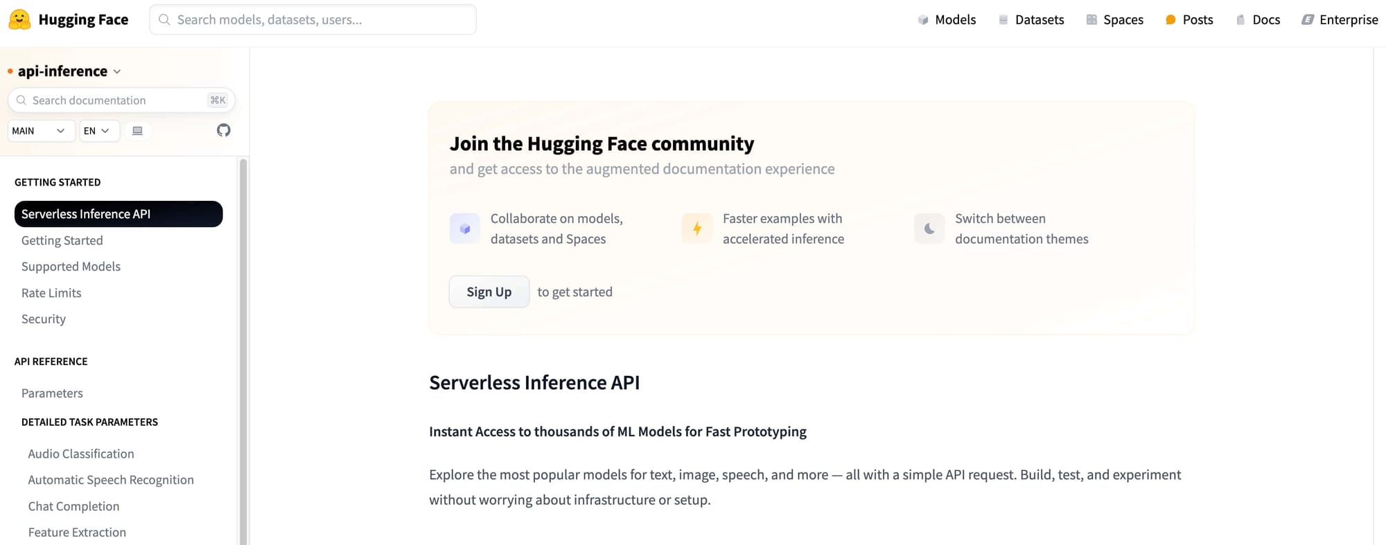
Task: Click the Serverless Inference API page heading
Action: click(534, 382)
